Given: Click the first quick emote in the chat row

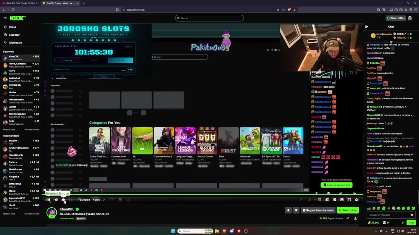Looking at the screenshot, I should coord(369,209).
